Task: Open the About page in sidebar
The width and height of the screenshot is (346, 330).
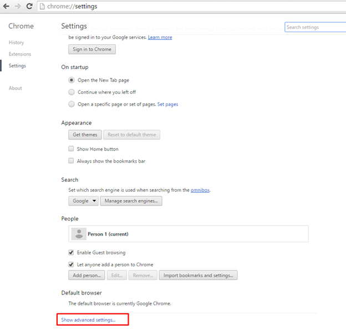Action: (x=16, y=88)
